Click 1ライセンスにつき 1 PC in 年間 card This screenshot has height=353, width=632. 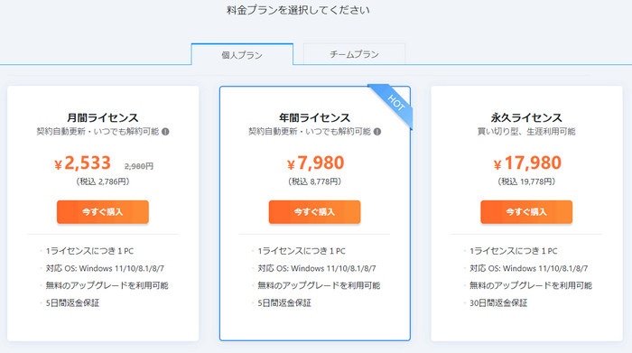coord(302,251)
